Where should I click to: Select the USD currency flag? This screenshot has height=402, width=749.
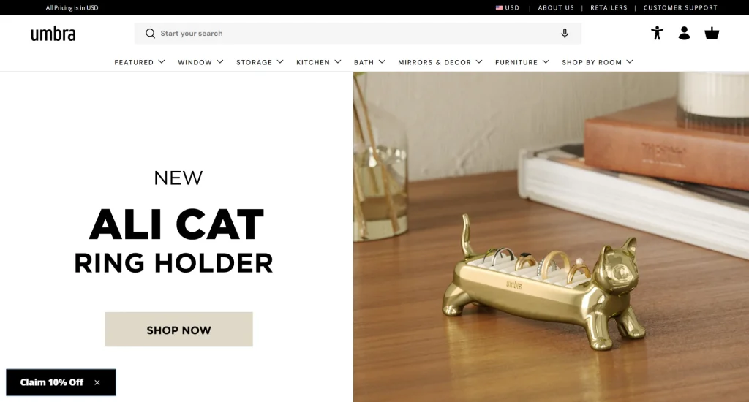(x=499, y=7)
